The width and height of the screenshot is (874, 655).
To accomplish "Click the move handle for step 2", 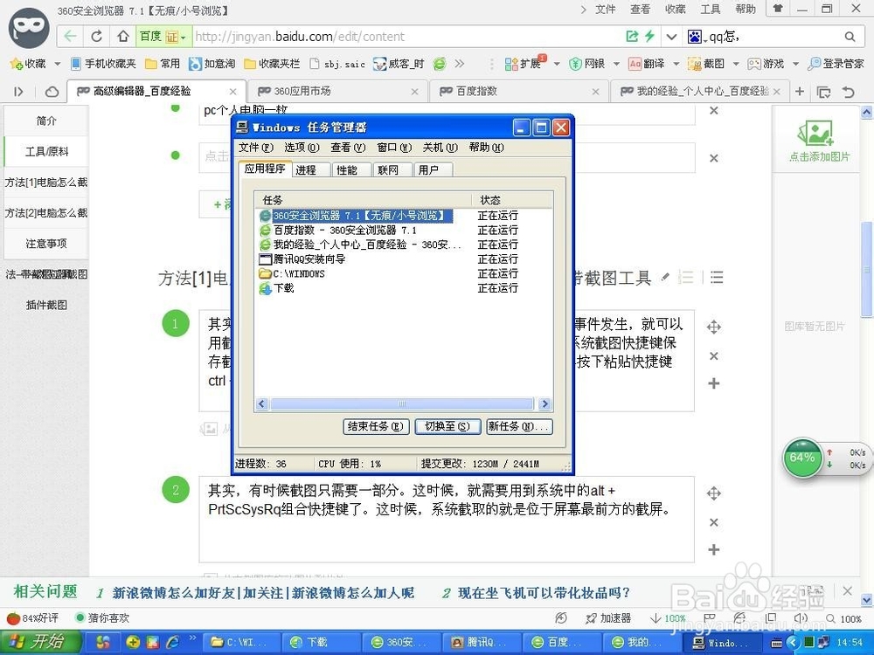I will 713,493.
